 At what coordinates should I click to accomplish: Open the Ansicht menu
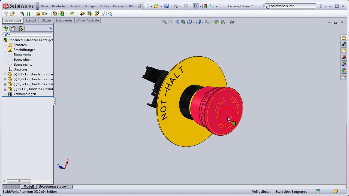coord(76,6)
